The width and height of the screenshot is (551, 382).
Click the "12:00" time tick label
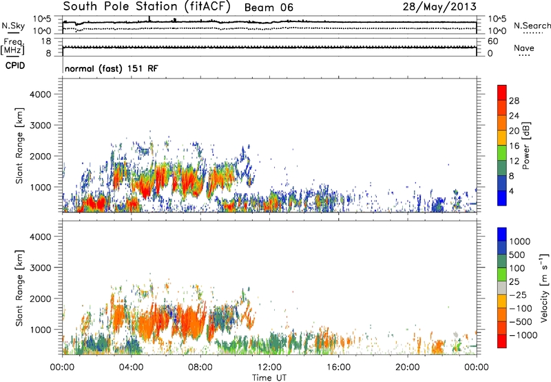[269, 368]
